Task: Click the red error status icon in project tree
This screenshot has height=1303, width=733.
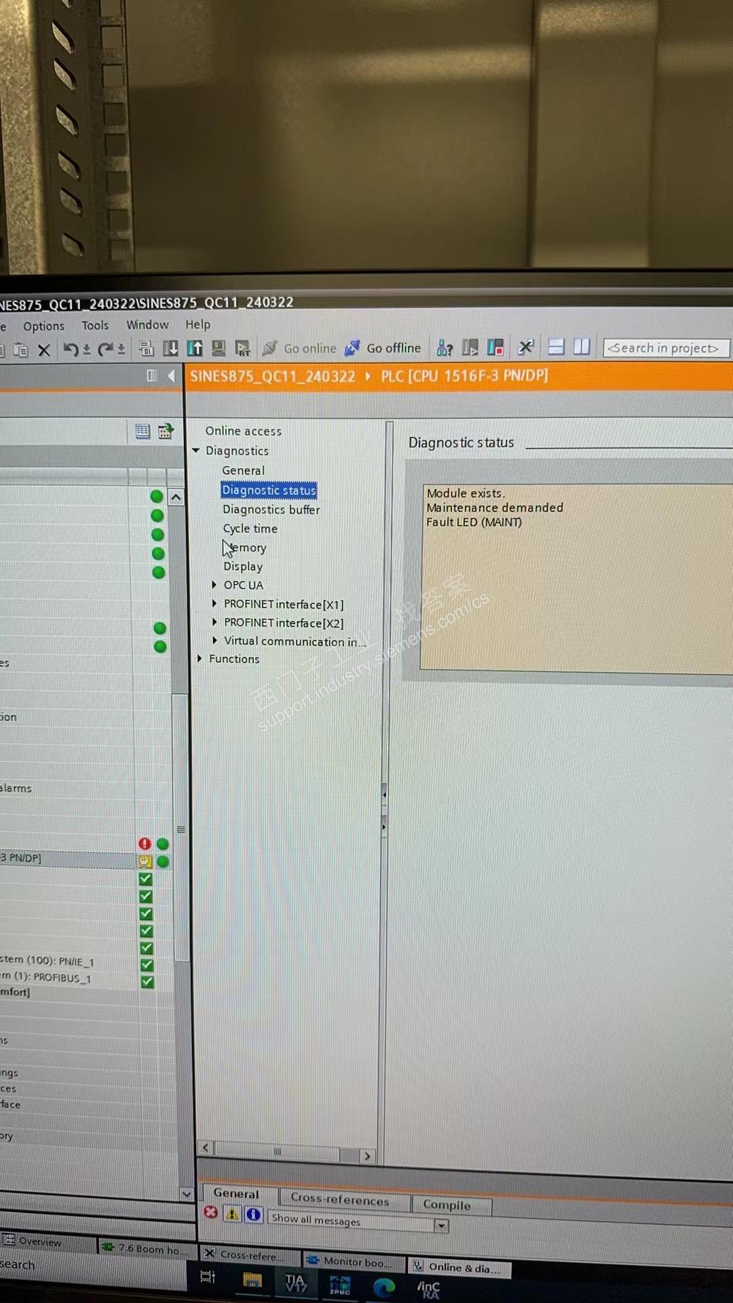Action: [145, 844]
